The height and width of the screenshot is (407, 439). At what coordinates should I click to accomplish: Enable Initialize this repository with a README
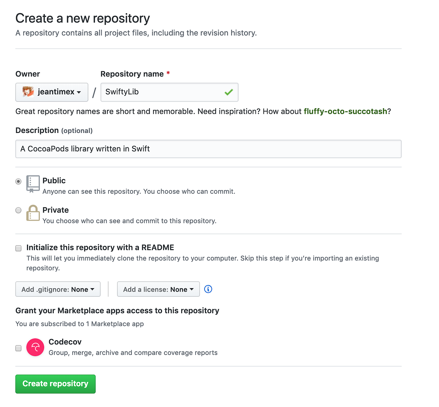click(18, 248)
